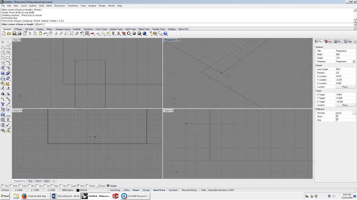Image resolution: width=357 pixels, height=200 pixels.
Task: Enable the End object snap
Action: (3, 186)
